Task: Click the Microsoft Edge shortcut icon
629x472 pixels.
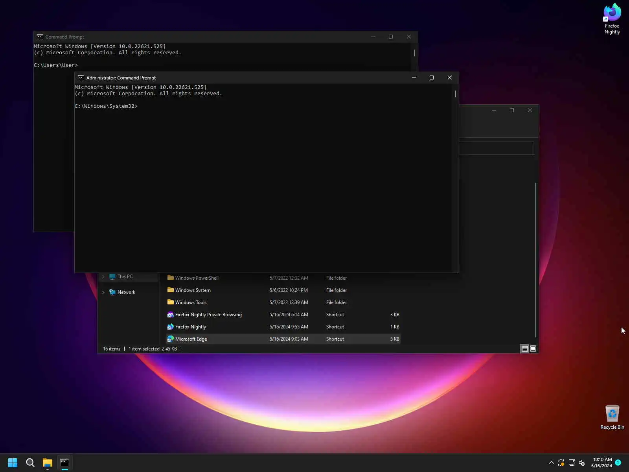Action: point(171,339)
